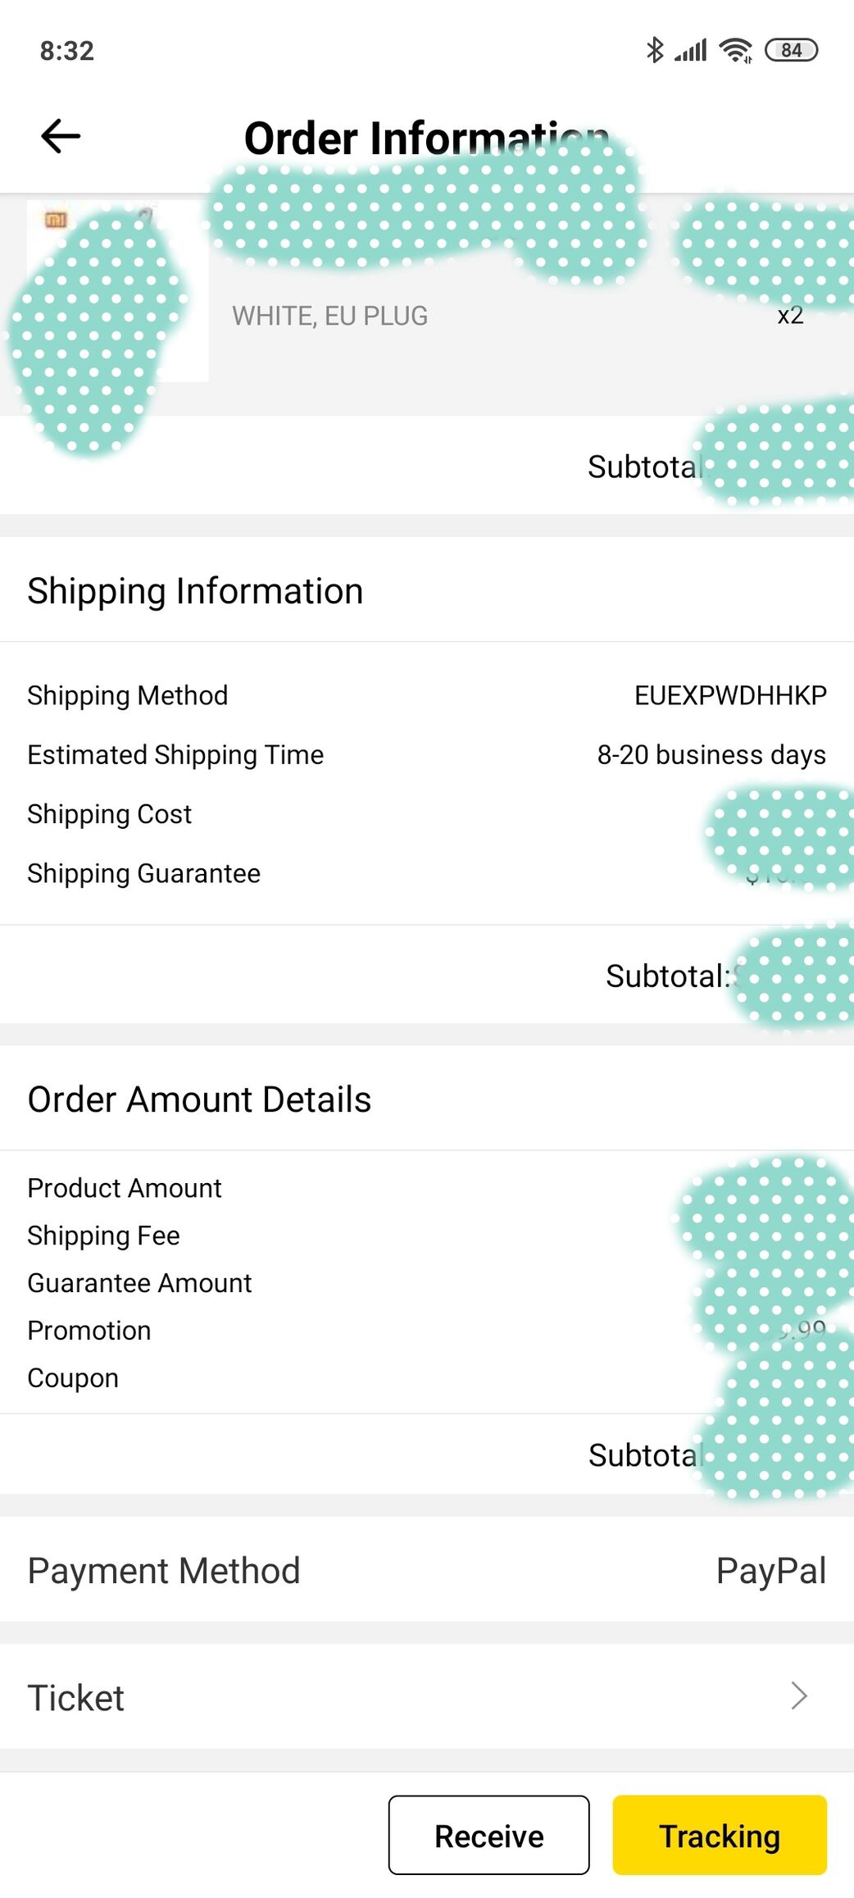Tap the product thumbnail image

point(117,292)
